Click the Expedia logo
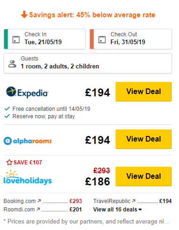This screenshot has height=230, width=179. [x=27, y=92]
